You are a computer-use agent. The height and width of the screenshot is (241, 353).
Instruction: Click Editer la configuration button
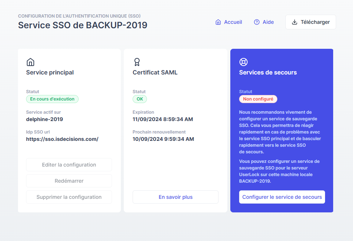(69, 165)
